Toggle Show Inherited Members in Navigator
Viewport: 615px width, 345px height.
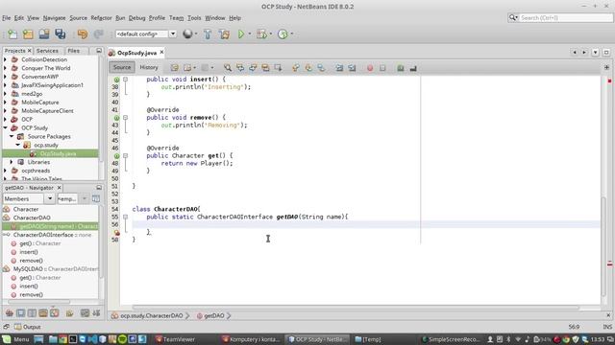coord(10,313)
